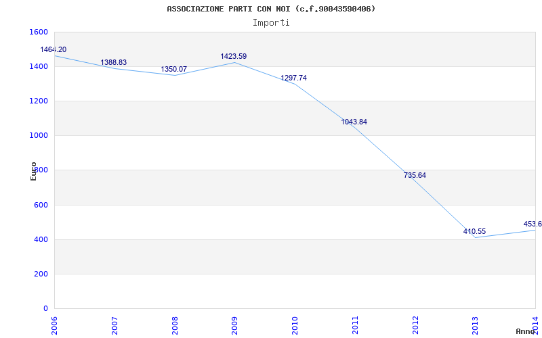Click the chart title ASSOCIAZIONE PARTI CON NOI
Screen dimensions: 542x338
[271, 9]
